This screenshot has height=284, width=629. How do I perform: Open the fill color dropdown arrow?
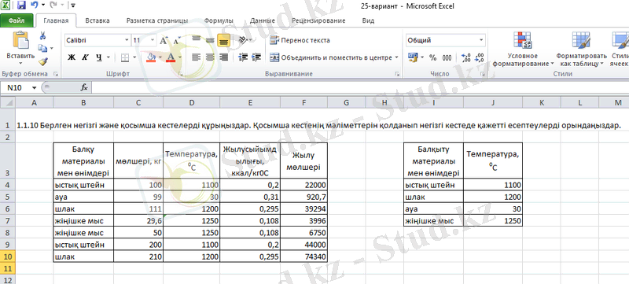coord(160,57)
